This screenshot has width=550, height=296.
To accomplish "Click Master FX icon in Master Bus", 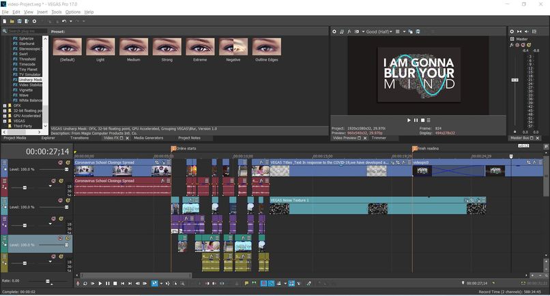I will [512, 45].
